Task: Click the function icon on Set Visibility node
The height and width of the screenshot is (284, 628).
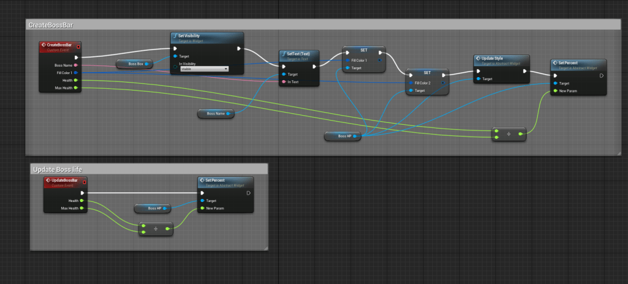Action: [x=175, y=37]
